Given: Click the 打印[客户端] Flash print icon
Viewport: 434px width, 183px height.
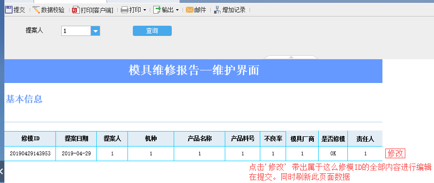Looking at the screenshot, I should tap(76, 10).
